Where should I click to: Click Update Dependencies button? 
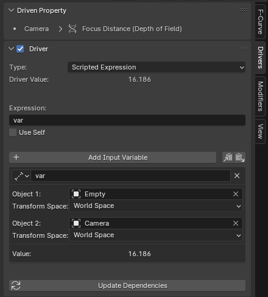click(127, 285)
